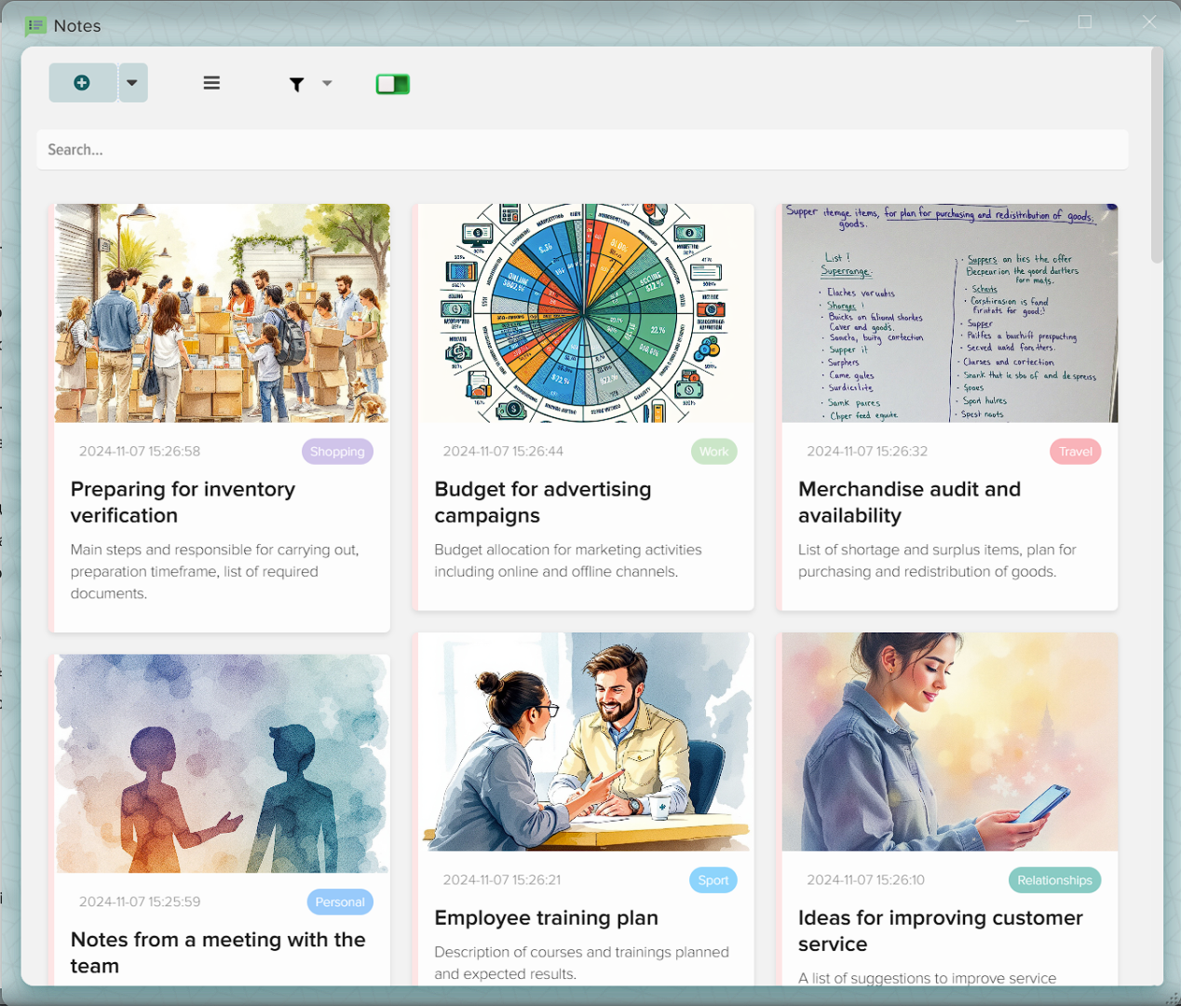Click date 2024-11-07 15:26:58
Image resolution: width=1181 pixels, height=1006 pixels.
pos(140,452)
